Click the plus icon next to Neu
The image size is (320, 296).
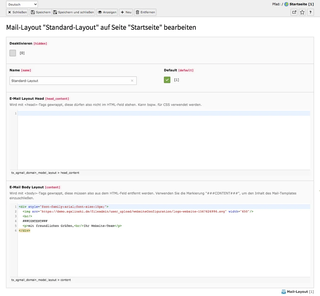pos(122,12)
